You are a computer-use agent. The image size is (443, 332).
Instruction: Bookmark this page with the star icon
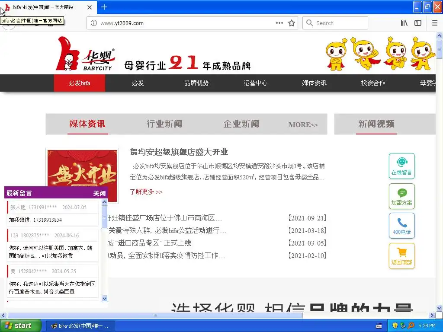pos(292,23)
